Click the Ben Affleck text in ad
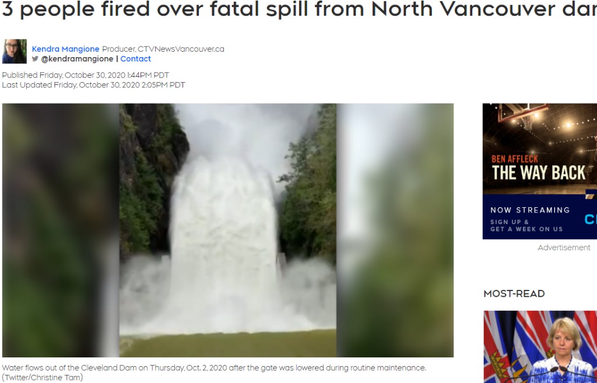The width and height of the screenshot is (597, 383). point(514,159)
